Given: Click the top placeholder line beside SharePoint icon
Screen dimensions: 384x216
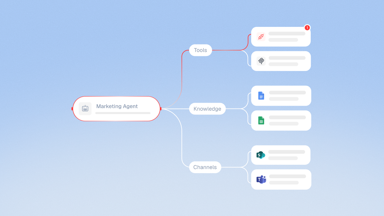Looking at the screenshot, I should click(287, 152).
